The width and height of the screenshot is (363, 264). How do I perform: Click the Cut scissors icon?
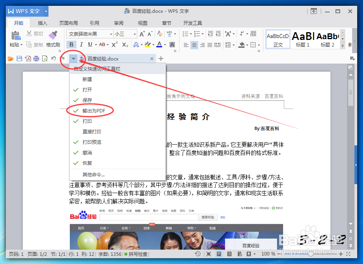pyautogui.click(x=29, y=34)
